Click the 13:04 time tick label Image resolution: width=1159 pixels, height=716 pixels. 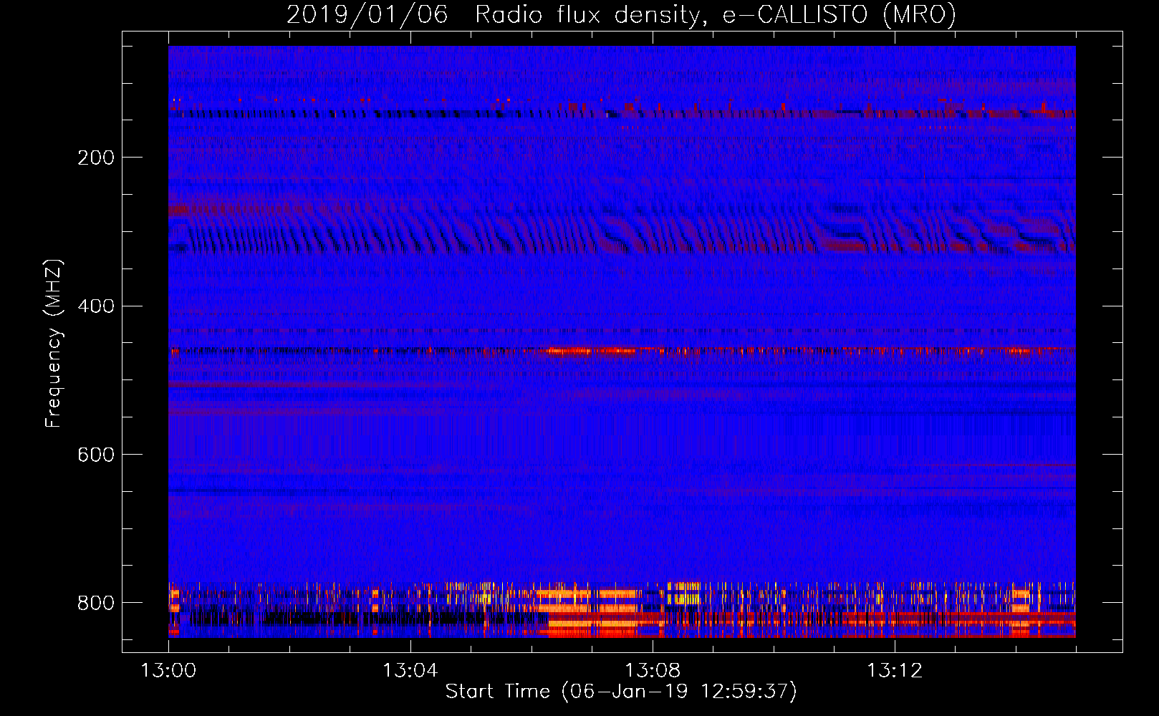click(x=410, y=671)
